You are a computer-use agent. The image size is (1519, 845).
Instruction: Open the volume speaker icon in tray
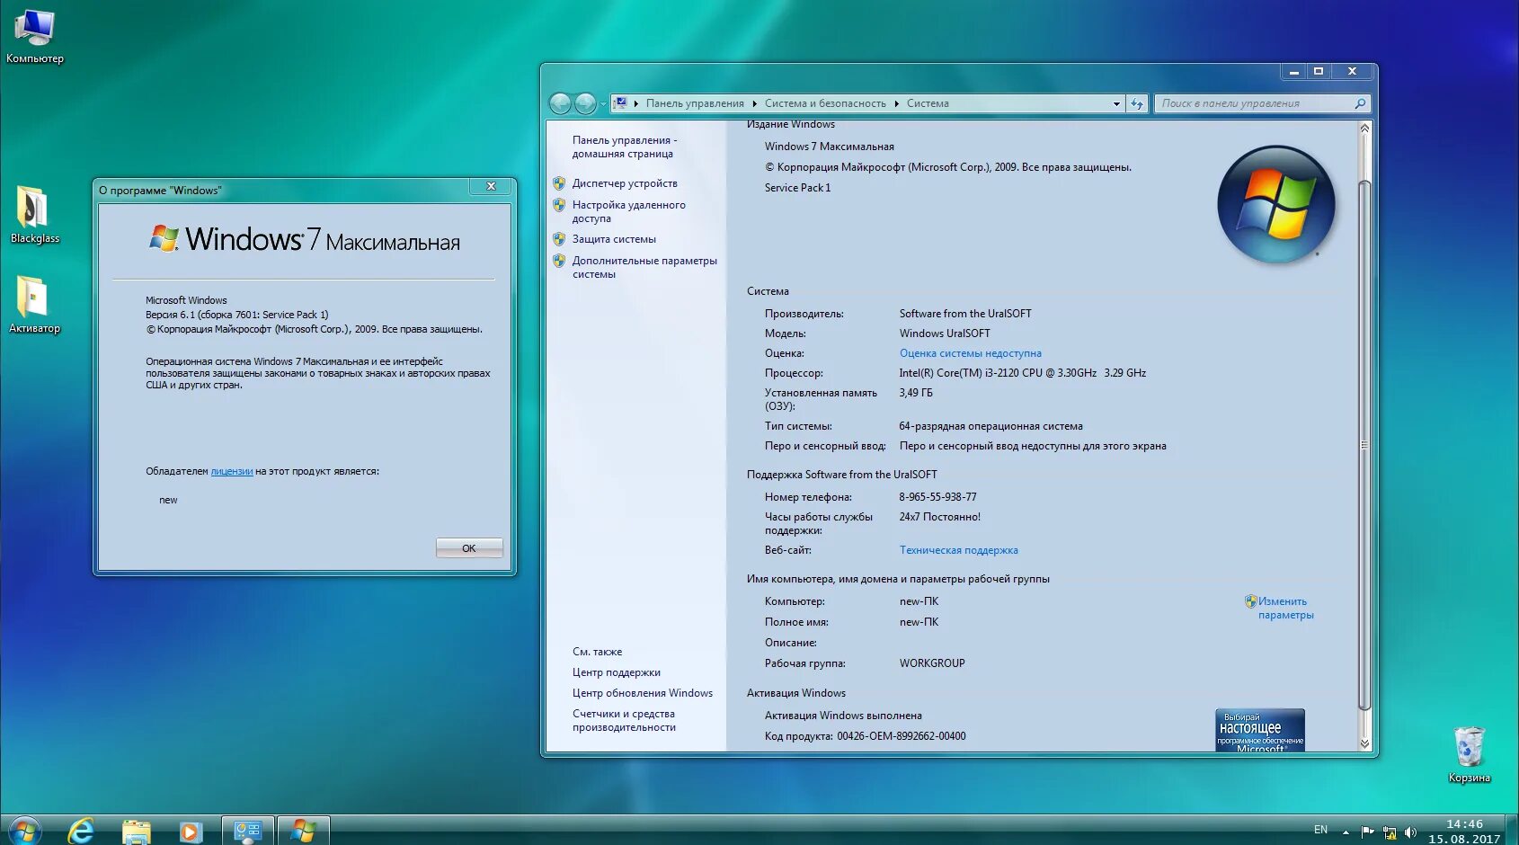click(x=1410, y=832)
